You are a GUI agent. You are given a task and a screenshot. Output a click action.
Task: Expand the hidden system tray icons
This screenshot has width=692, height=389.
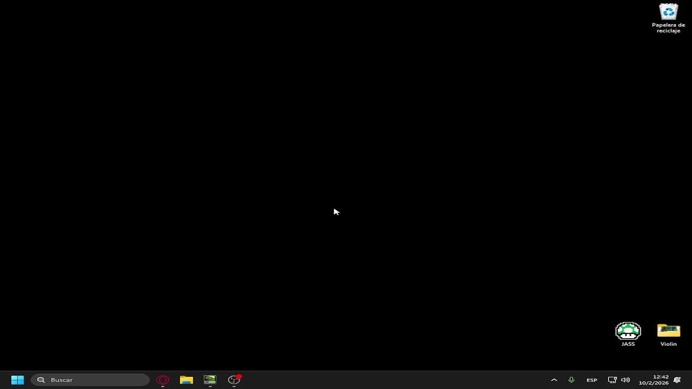pos(554,380)
